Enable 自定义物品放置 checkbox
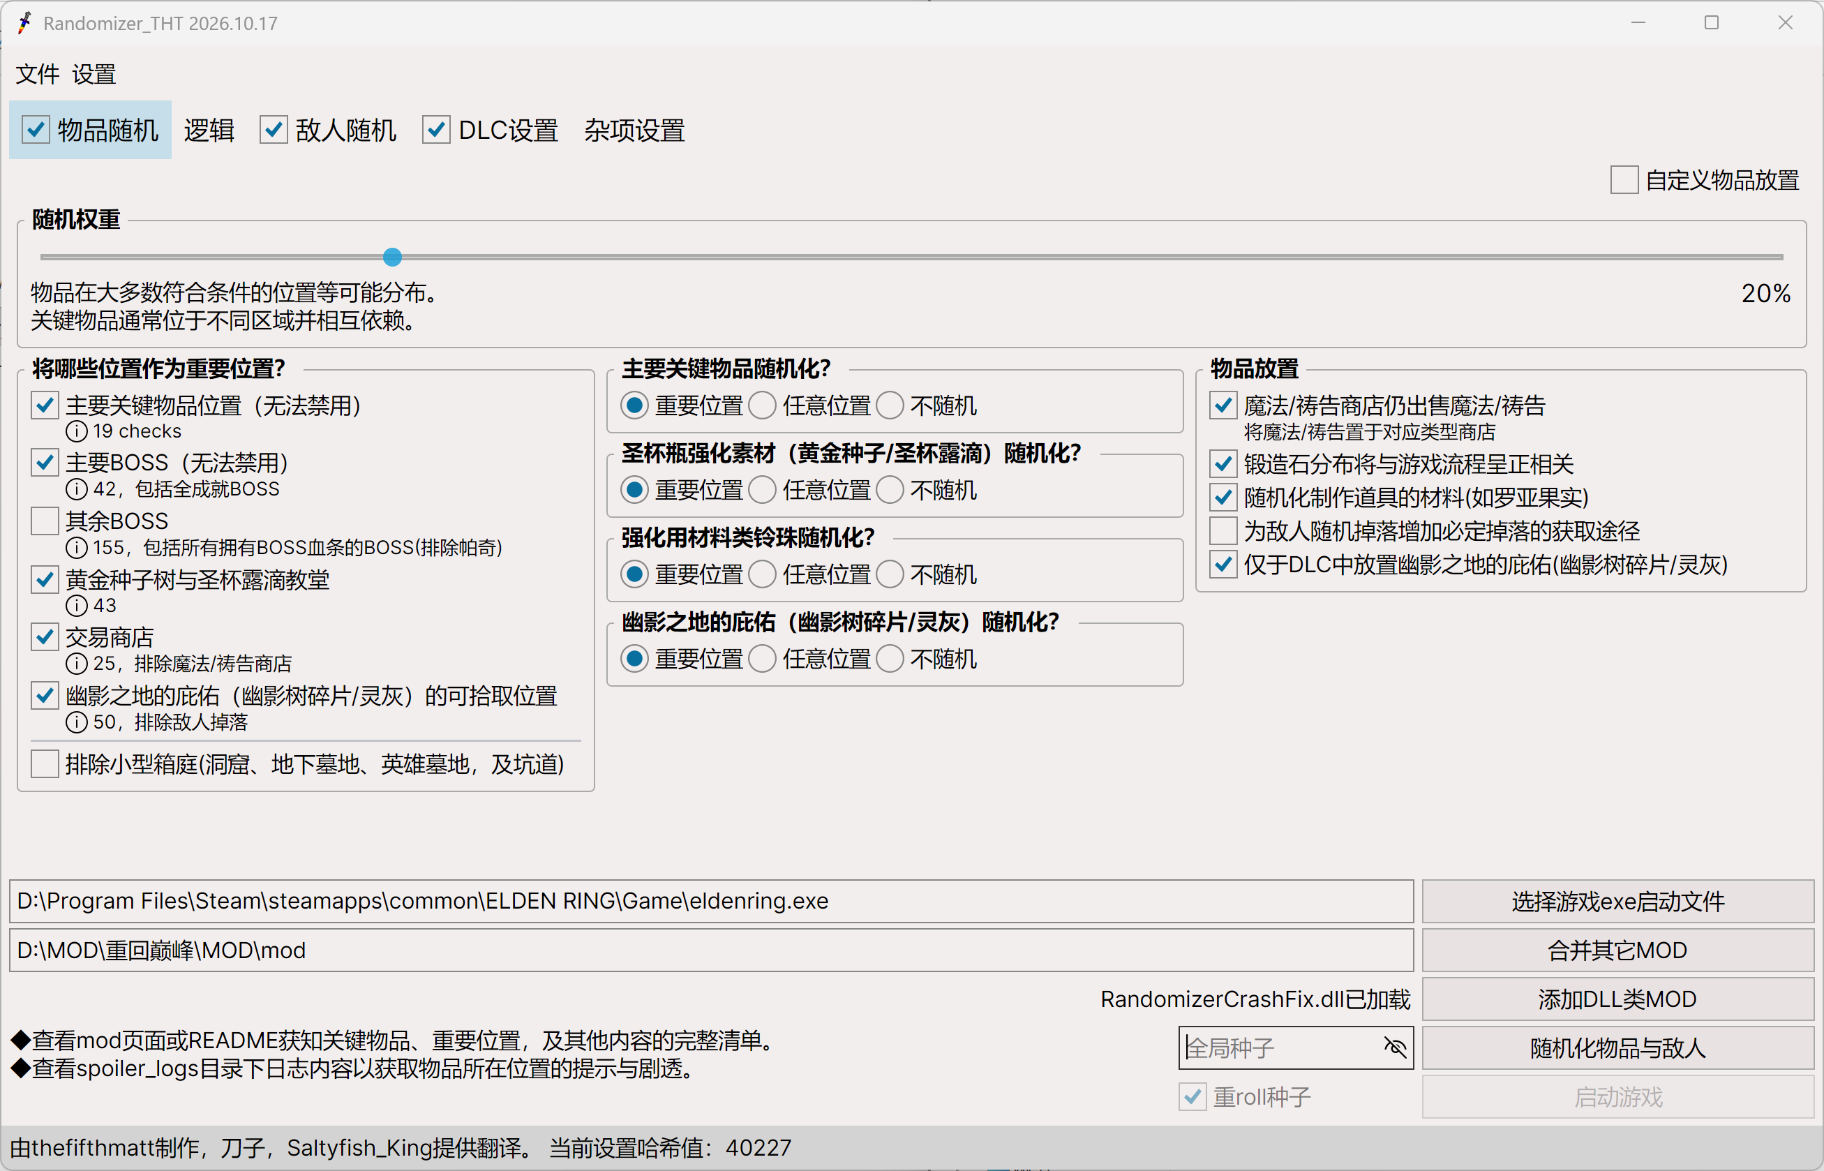The width and height of the screenshot is (1824, 1171). pos(1624,180)
